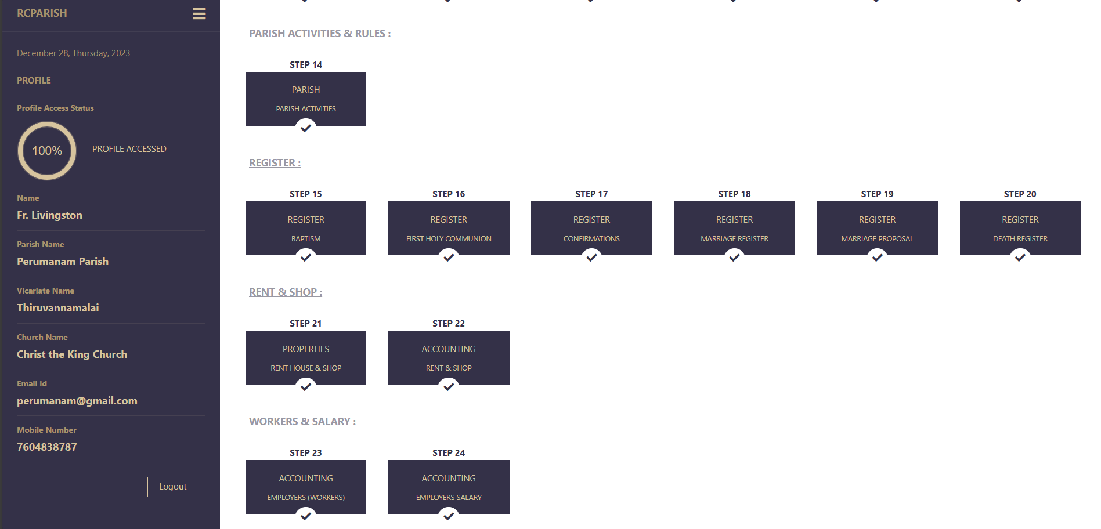Click the Workers & Salary heading link

click(302, 422)
